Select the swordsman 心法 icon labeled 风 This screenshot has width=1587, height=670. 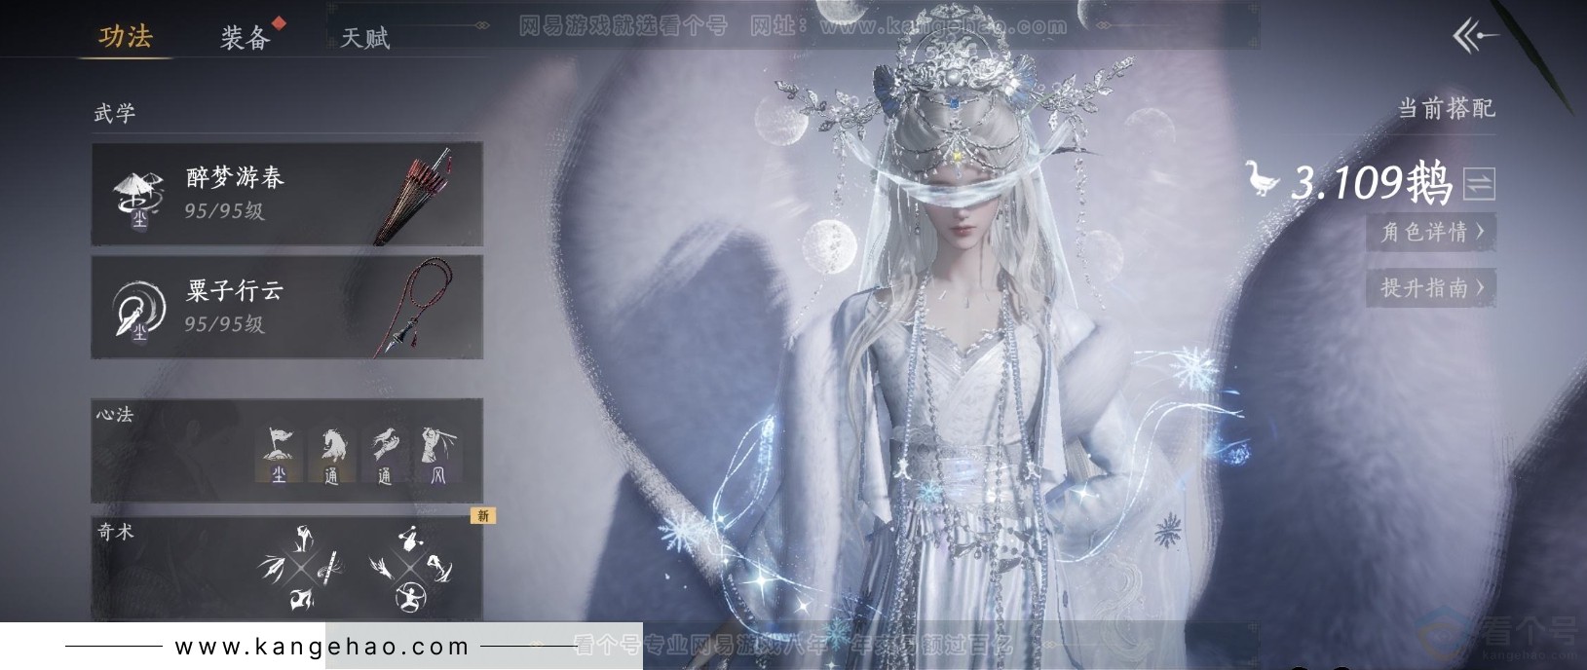(x=437, y=456)
